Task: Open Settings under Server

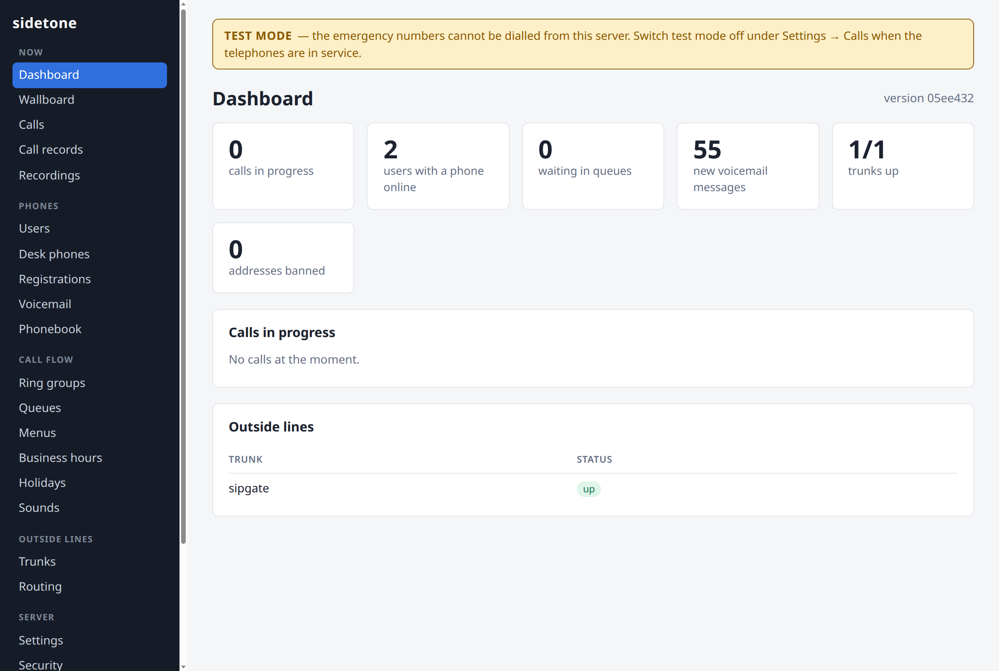Action: pos(89,641)
